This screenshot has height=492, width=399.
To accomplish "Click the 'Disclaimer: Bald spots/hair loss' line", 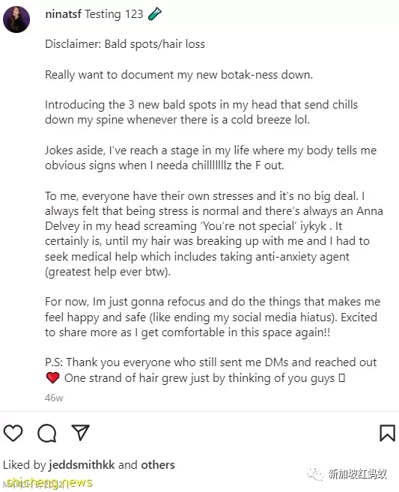I will [x=125, y=44].
